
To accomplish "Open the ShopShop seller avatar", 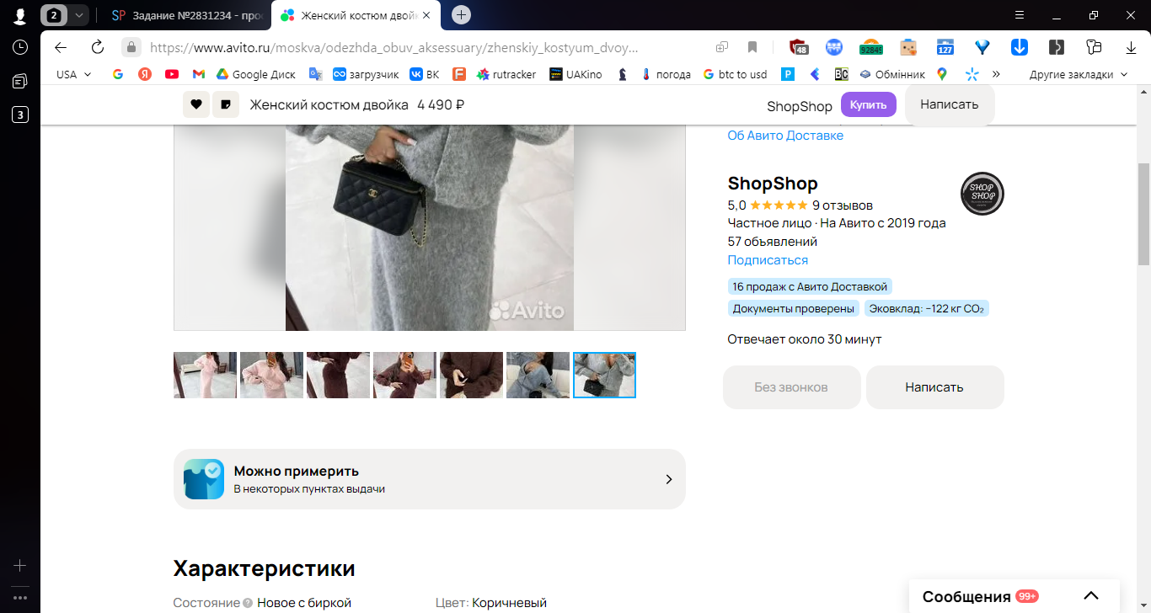I will (x=982, y=194).
